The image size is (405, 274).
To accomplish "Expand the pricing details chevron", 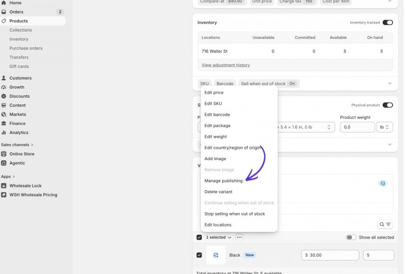I will click(x=390, y=1).
